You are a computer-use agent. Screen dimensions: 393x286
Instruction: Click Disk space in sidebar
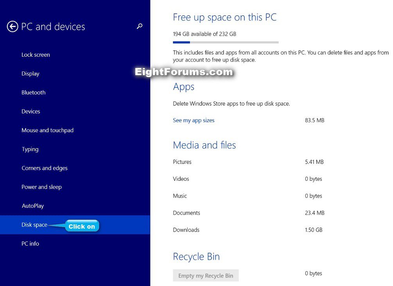pos(34,225)
